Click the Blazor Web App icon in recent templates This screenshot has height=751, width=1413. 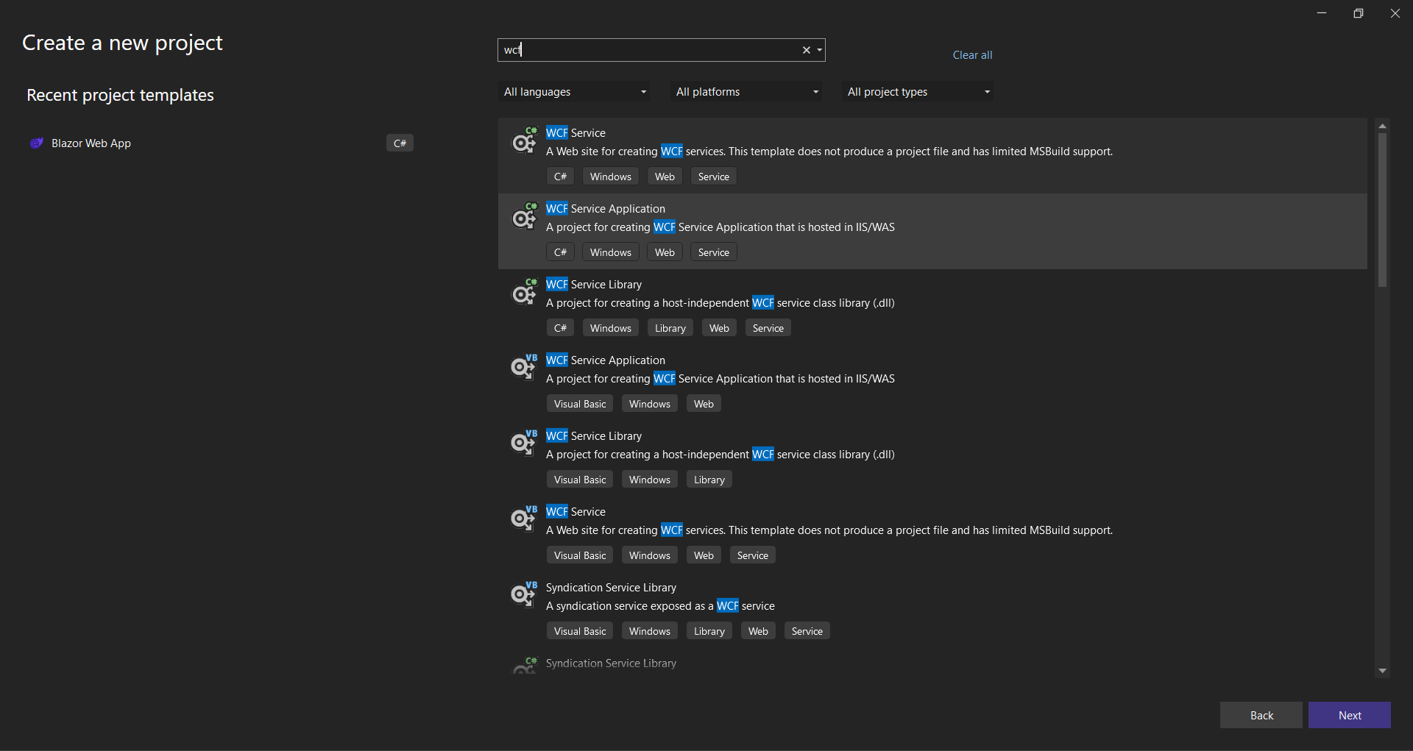pyautogui.click(x=36, y=143)
